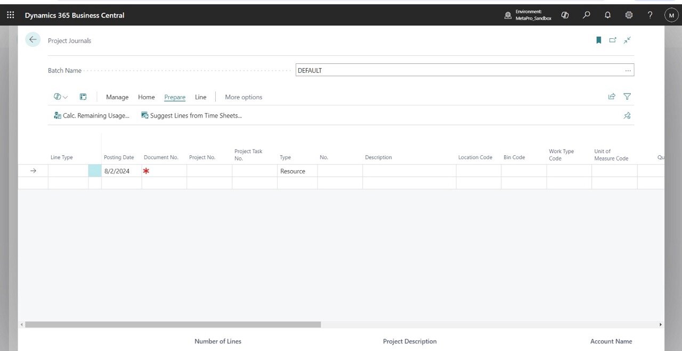Click the back arrow button
Viewport: 682px width, 351px height.
[x=33, y=40]
